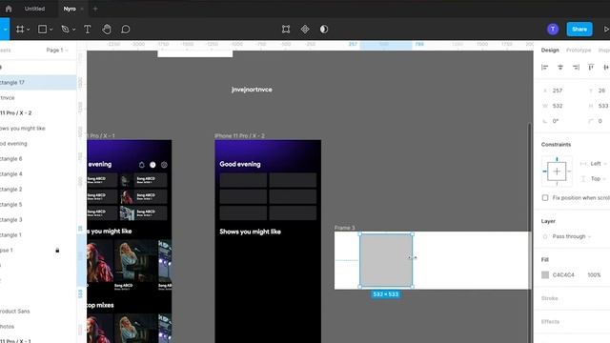This screenshot has width=610, height=343.
Task: Enable Fix position when scrolling checkbox
Action: tap(545, 198)
